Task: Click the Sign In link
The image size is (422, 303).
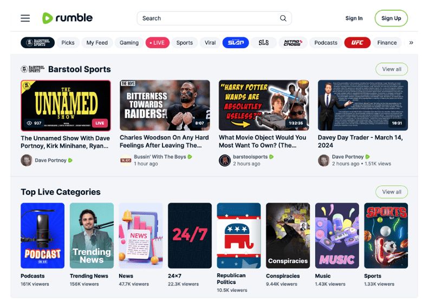Action: coord(354,18)
